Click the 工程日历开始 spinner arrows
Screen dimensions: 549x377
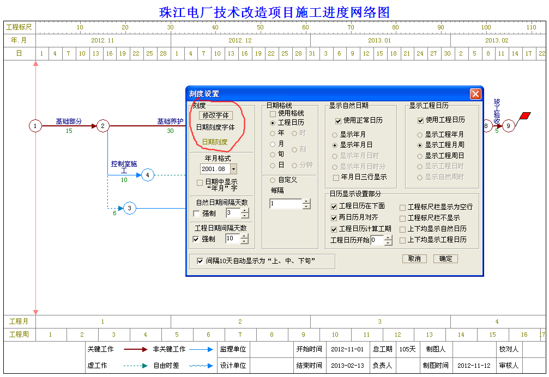coord(388,240)
